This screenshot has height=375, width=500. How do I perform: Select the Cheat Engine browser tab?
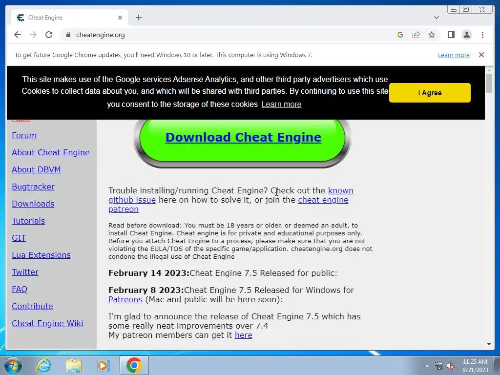pos(69,18)
